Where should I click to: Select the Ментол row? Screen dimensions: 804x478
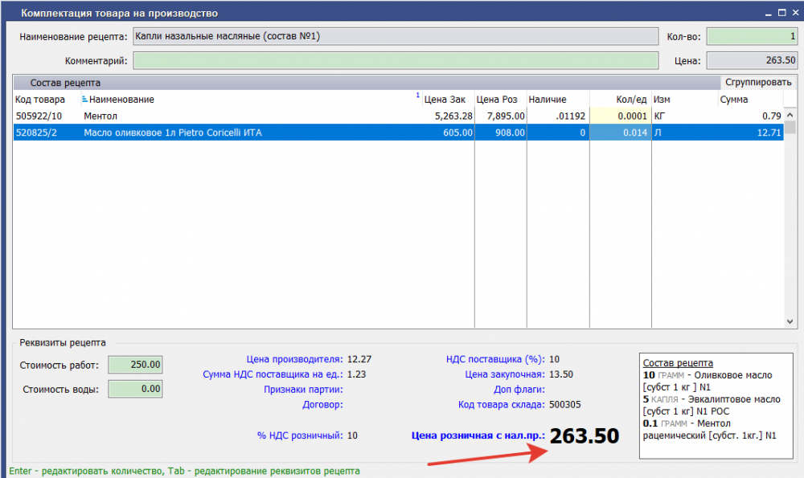399,116
